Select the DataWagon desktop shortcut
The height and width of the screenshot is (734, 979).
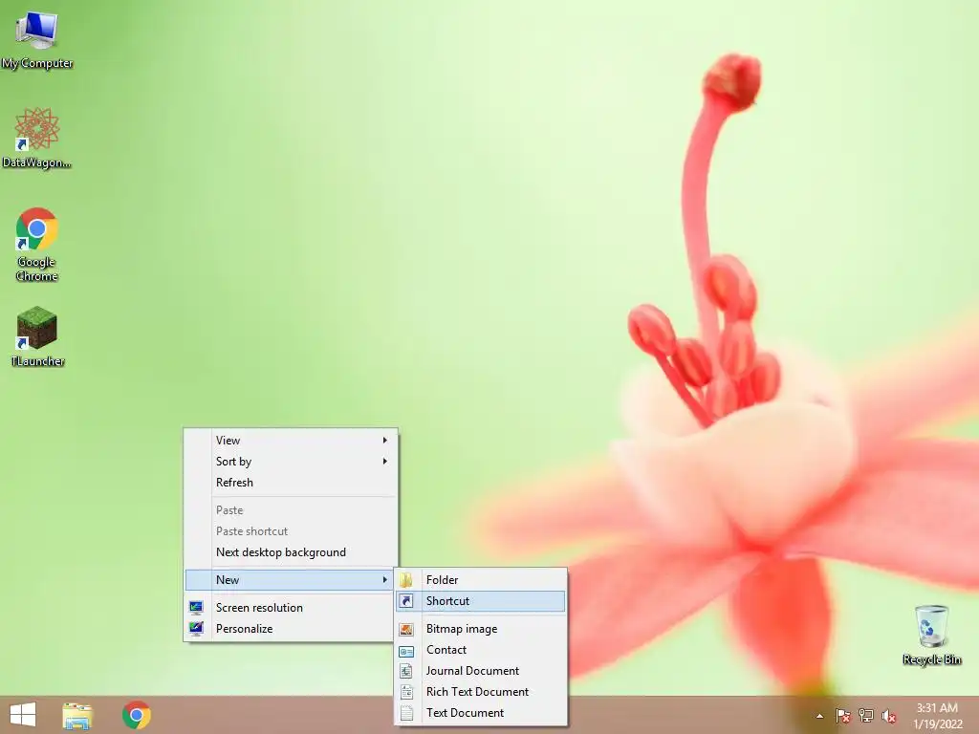[37, 138]
